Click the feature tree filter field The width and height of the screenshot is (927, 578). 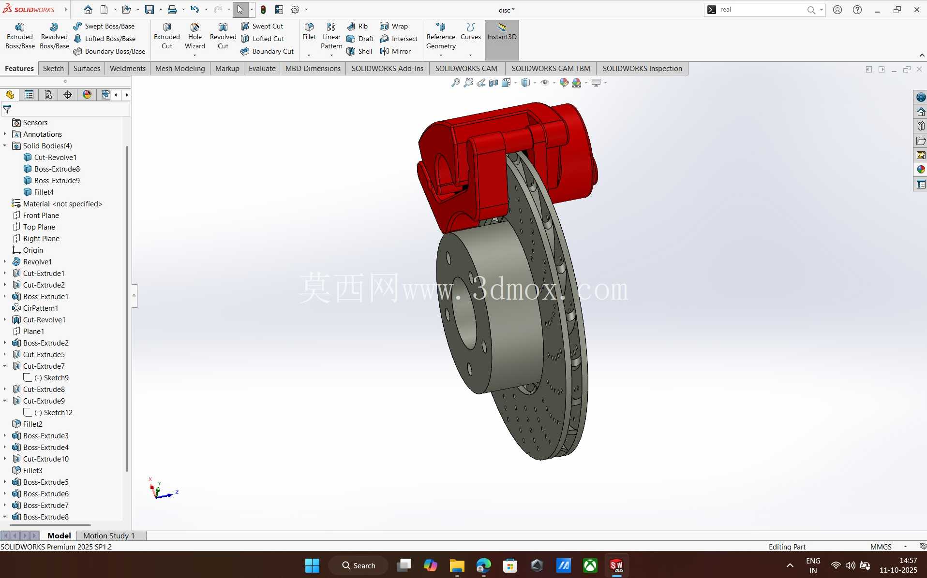pyautogui.click(x=66, y=110)
